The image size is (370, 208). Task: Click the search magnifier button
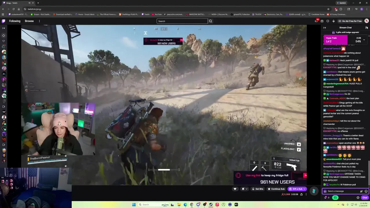click(x=210, y=21)
